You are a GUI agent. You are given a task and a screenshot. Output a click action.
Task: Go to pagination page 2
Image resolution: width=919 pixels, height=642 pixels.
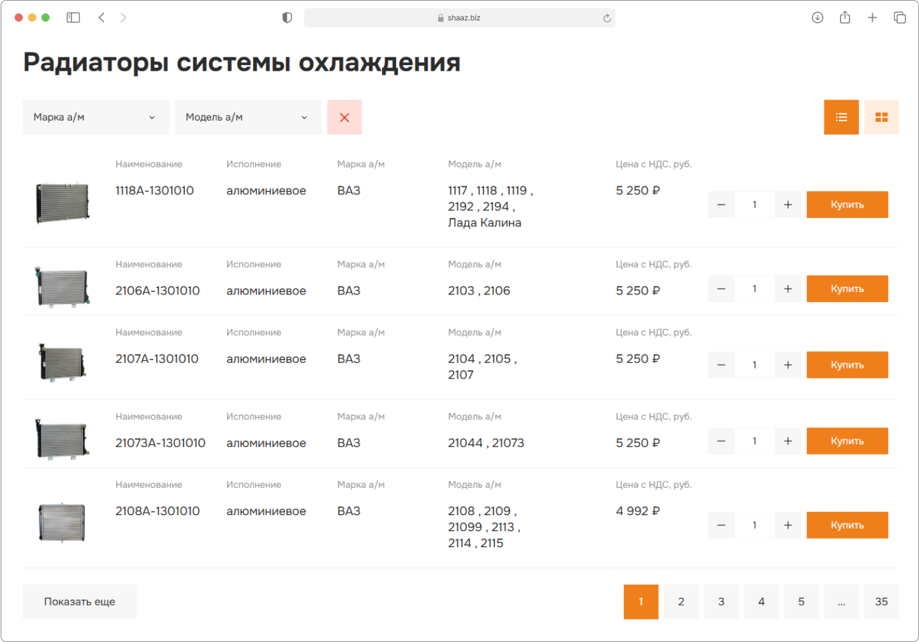[680, 602]
